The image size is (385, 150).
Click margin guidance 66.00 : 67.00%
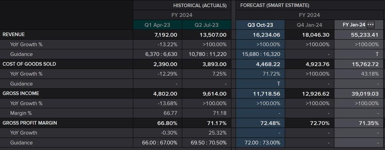pos(160,142)
